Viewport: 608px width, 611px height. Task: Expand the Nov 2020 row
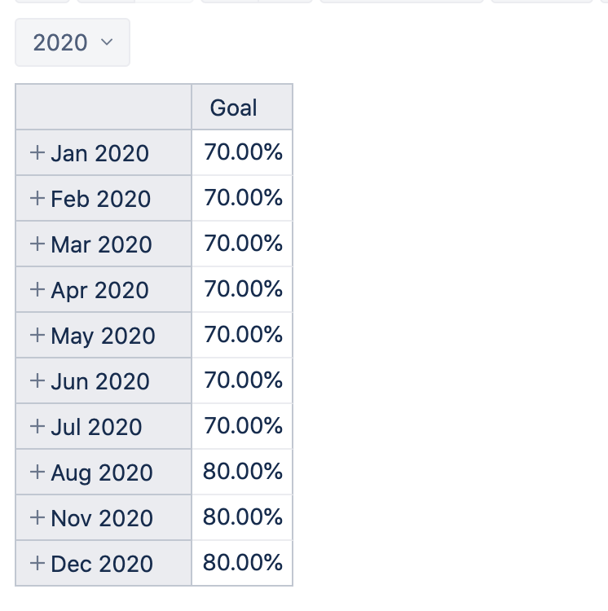click(37, 517)
